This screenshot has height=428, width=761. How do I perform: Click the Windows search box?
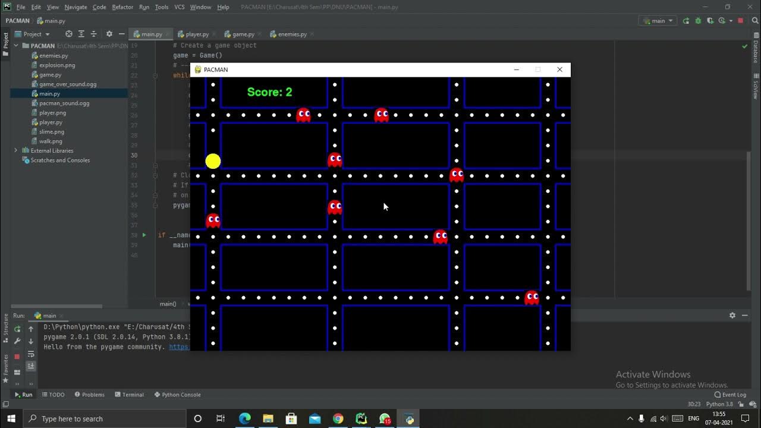click(x=105, y=418)
